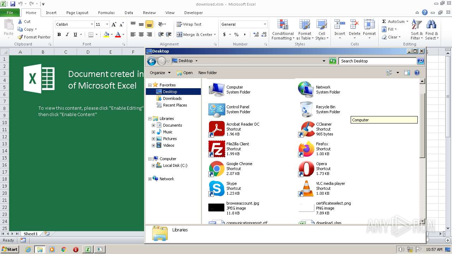The width and height of the screenshot is (452, 254).
Task: Toggle the Explorer preview pane button
Action: click(407, 73)
